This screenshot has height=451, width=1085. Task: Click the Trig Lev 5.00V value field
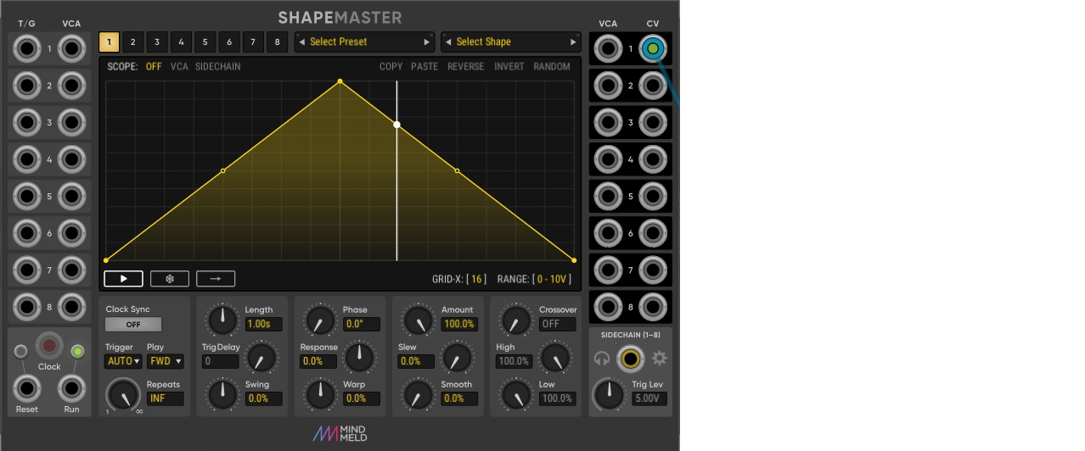[x=649, y=398]
